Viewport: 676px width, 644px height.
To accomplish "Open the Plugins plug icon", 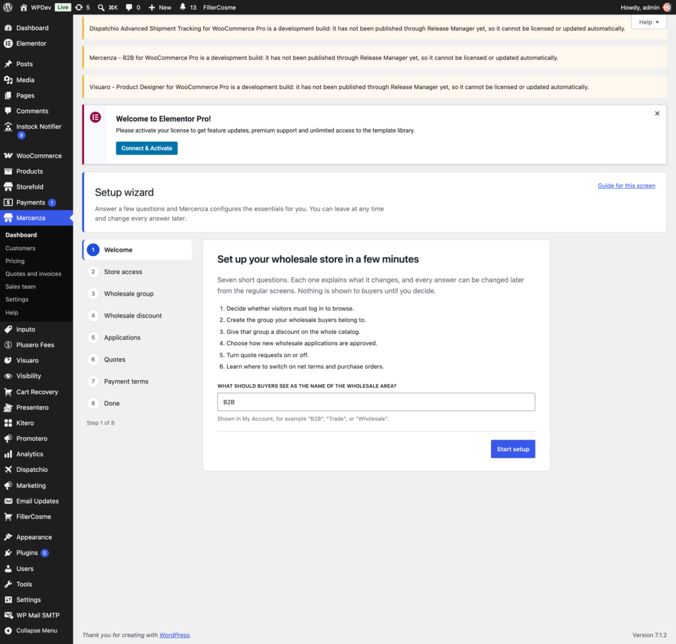I will coord(8,553).
